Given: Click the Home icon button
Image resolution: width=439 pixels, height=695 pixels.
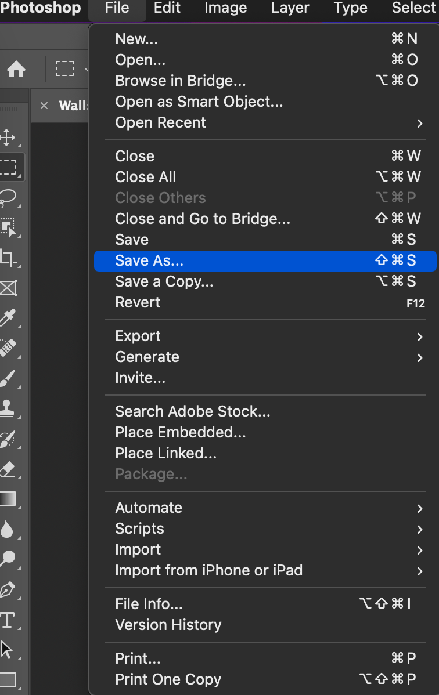Looking at the screenshot, I should 16,70.
